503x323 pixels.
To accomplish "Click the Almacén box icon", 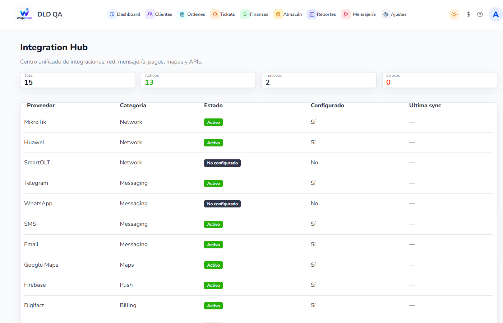I will (278, 14).
